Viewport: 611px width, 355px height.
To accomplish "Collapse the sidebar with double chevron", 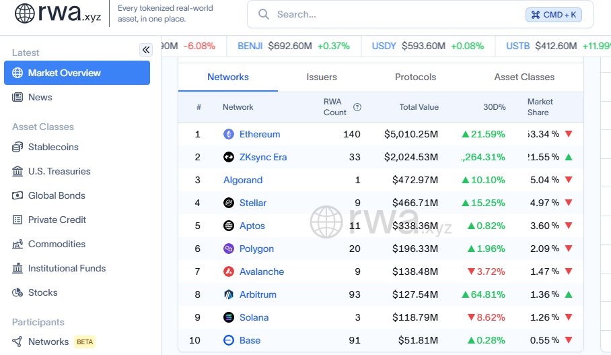I will click(146, 50).
